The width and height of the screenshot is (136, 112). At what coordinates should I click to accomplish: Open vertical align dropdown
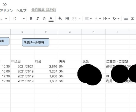point(98,19)
